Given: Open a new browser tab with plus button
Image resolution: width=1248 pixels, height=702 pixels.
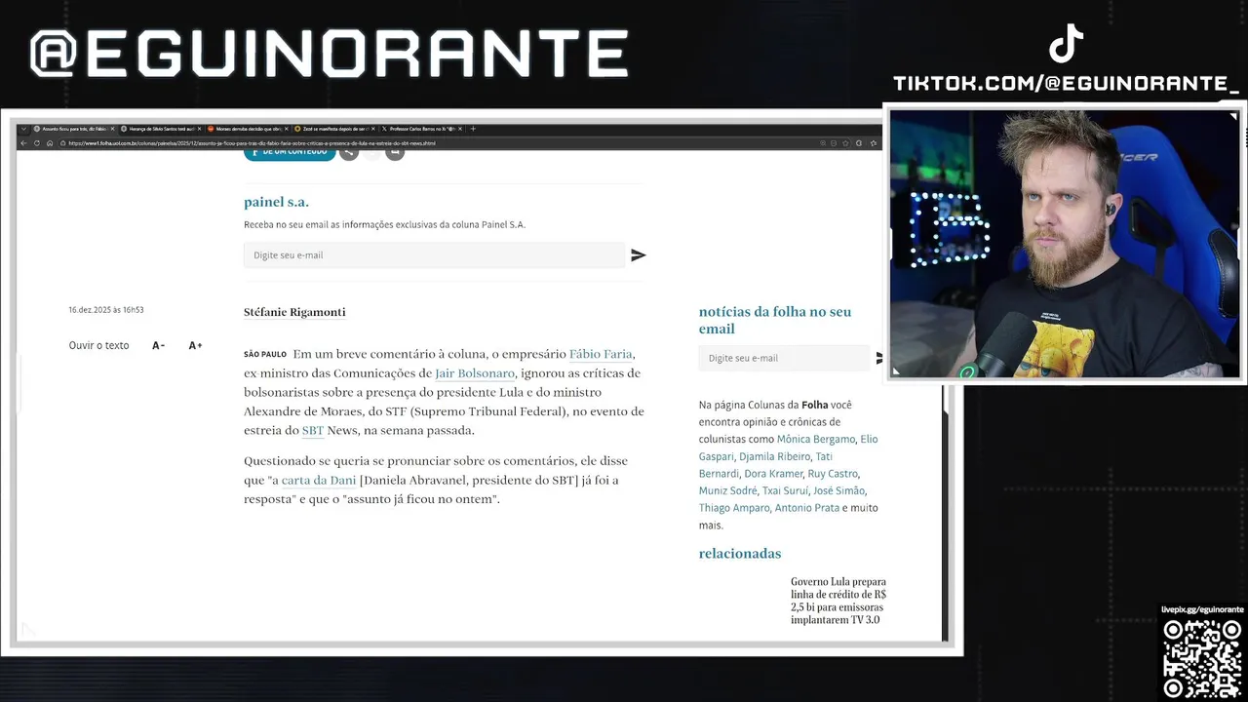Looking at the screenshot, I should pyautogui.click(x=473, y=129).
